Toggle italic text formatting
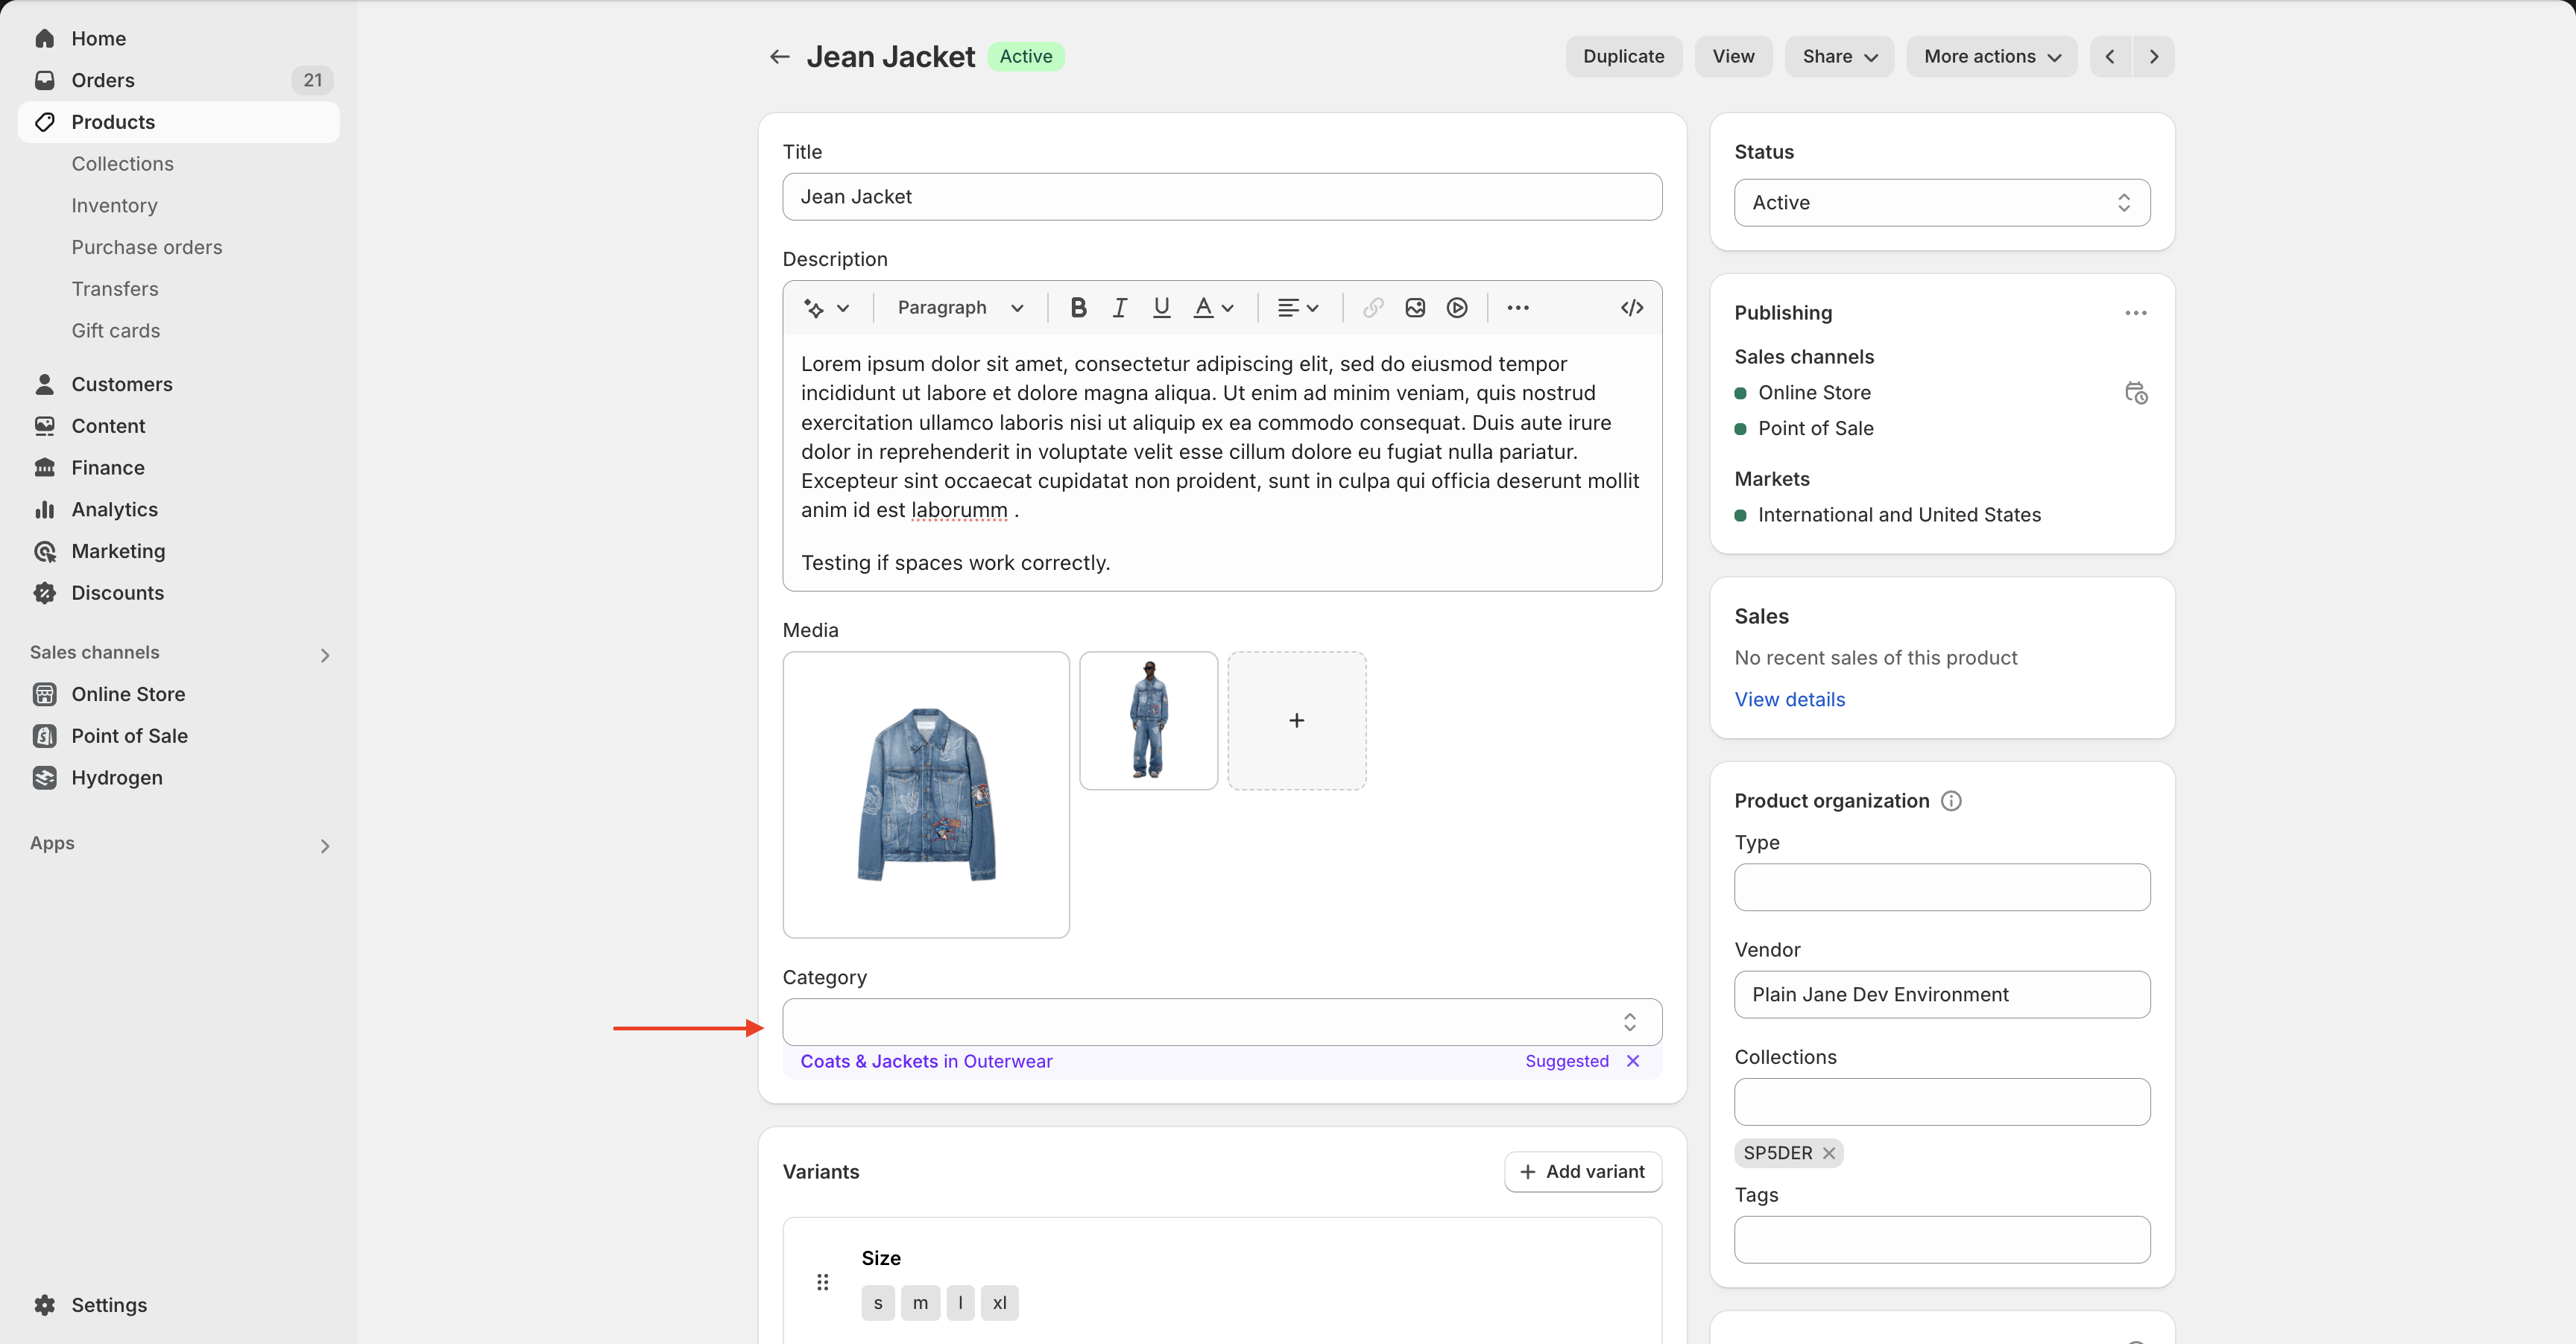Viewport: 2576px width, 1344px height. click(1120, 308)
